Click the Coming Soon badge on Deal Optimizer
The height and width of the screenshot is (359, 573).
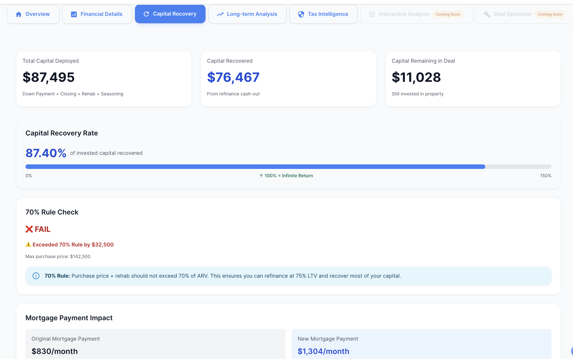pyautogui.click(x=550, y=14)
